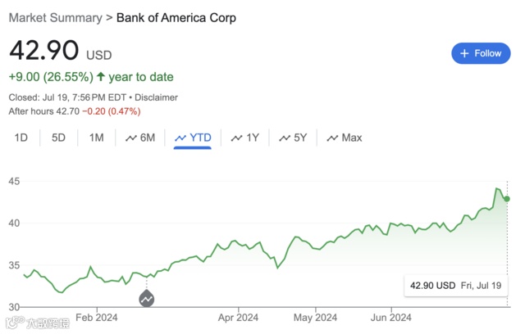Click the green up arrow icon
Viewport: 525px width, 334px height.
(x=100, y=77)
